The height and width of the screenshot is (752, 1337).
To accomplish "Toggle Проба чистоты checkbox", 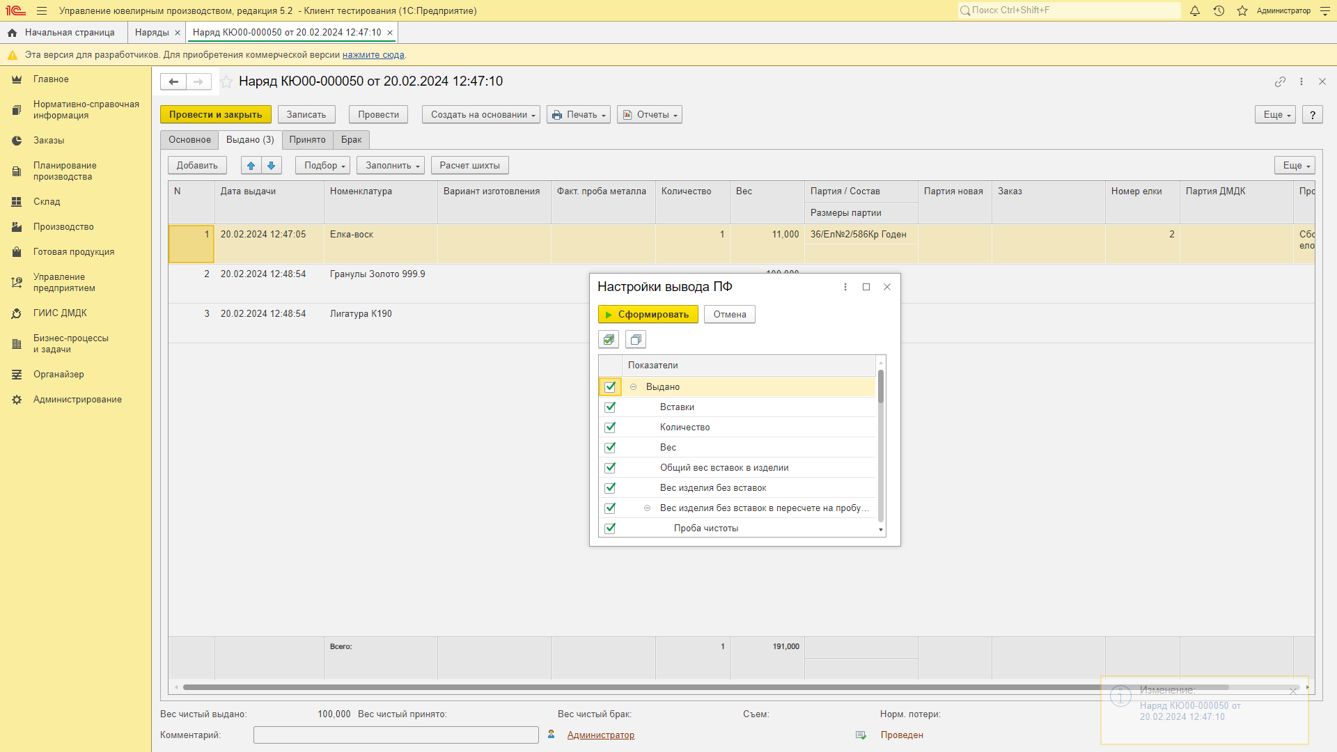I will point(610,528).
